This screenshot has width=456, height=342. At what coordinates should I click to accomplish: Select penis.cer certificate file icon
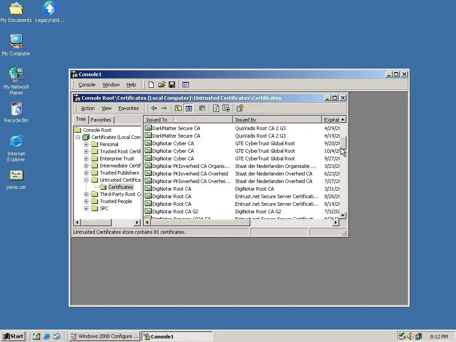click(x=16, y=179)
